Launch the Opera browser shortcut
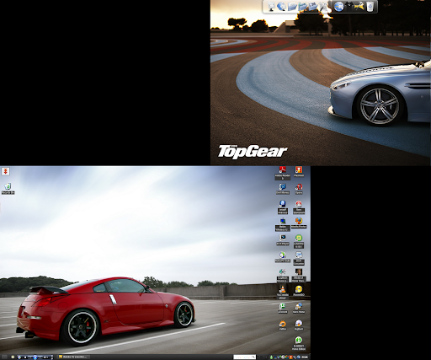This screenshot has width=431, height=360. [x=299, y=189]
